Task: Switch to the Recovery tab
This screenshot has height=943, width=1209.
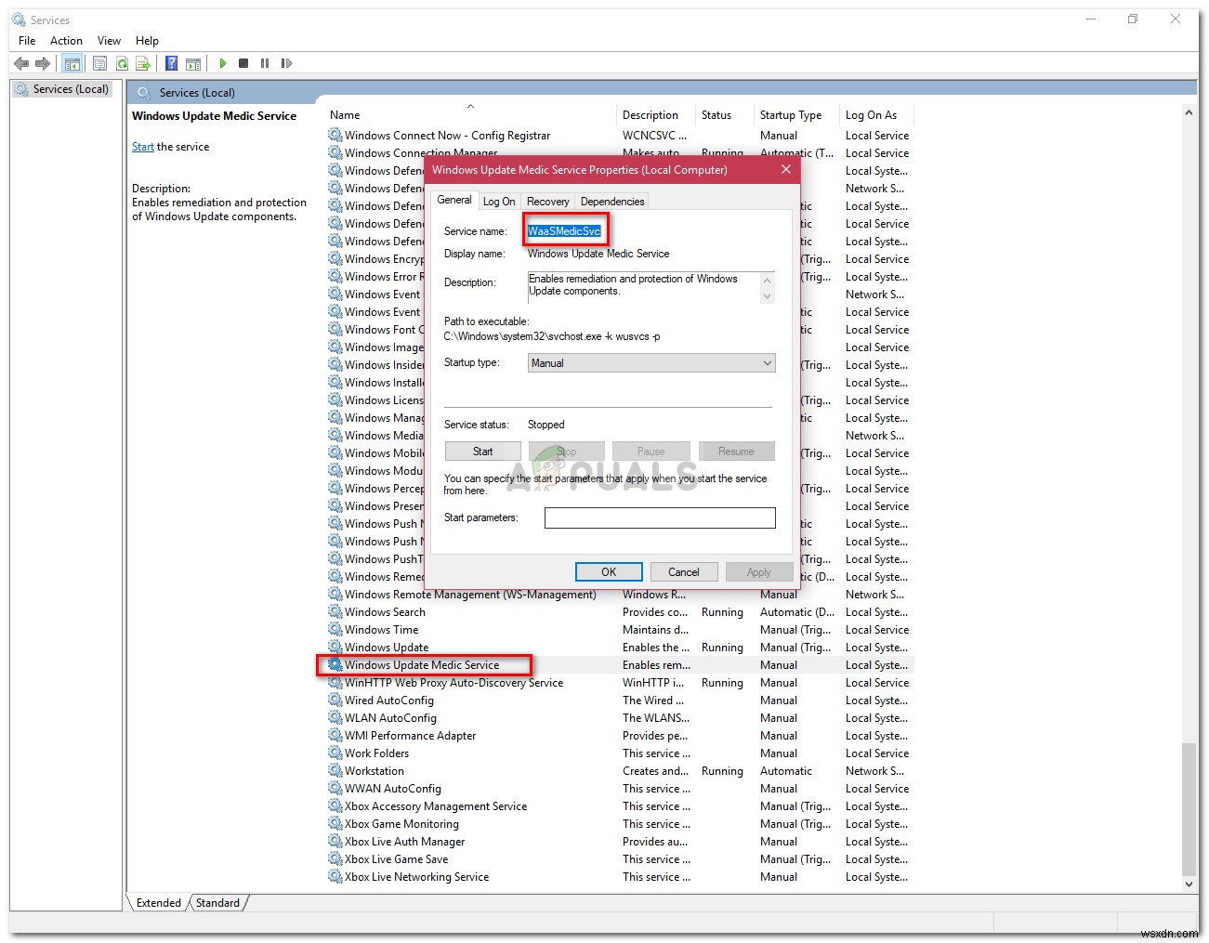Action: (548, 202)
